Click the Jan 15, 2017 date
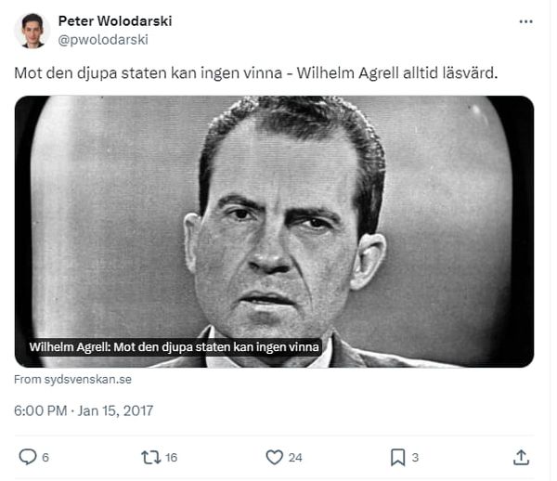557x481 pixels. 116,410
